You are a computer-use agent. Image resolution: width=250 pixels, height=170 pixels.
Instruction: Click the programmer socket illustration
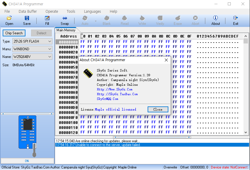[x=28, y=136]
